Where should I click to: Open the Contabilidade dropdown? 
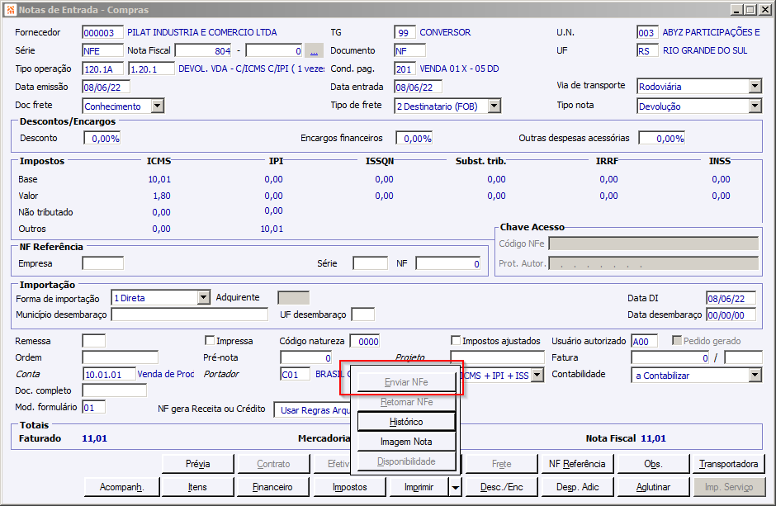point(755,376)
